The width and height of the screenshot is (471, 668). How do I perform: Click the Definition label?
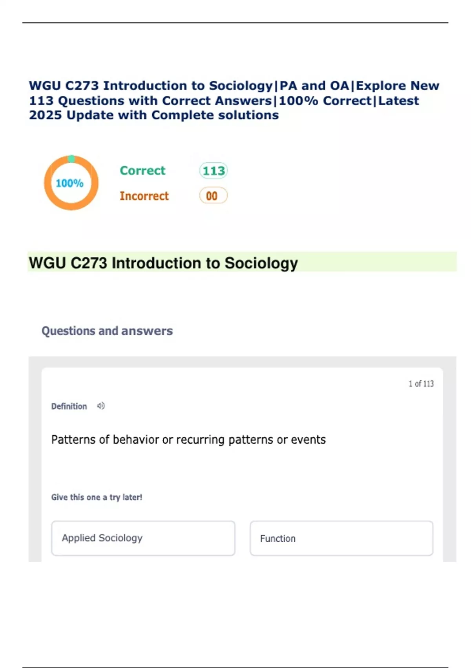[x=69, y=406]
